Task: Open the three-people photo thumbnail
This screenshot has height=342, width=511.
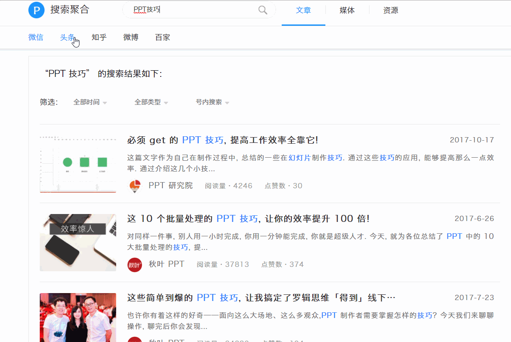Action: [x=78, y=318]
